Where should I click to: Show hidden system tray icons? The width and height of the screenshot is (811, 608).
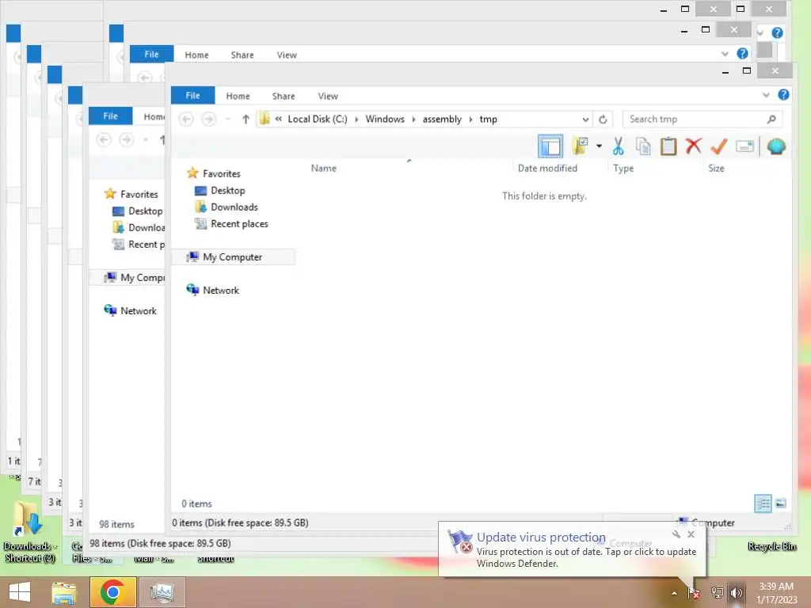674,593
